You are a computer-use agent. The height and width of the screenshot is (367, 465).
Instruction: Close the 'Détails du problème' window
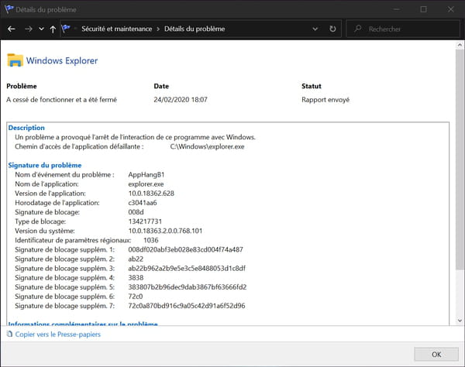click(451, 9)
